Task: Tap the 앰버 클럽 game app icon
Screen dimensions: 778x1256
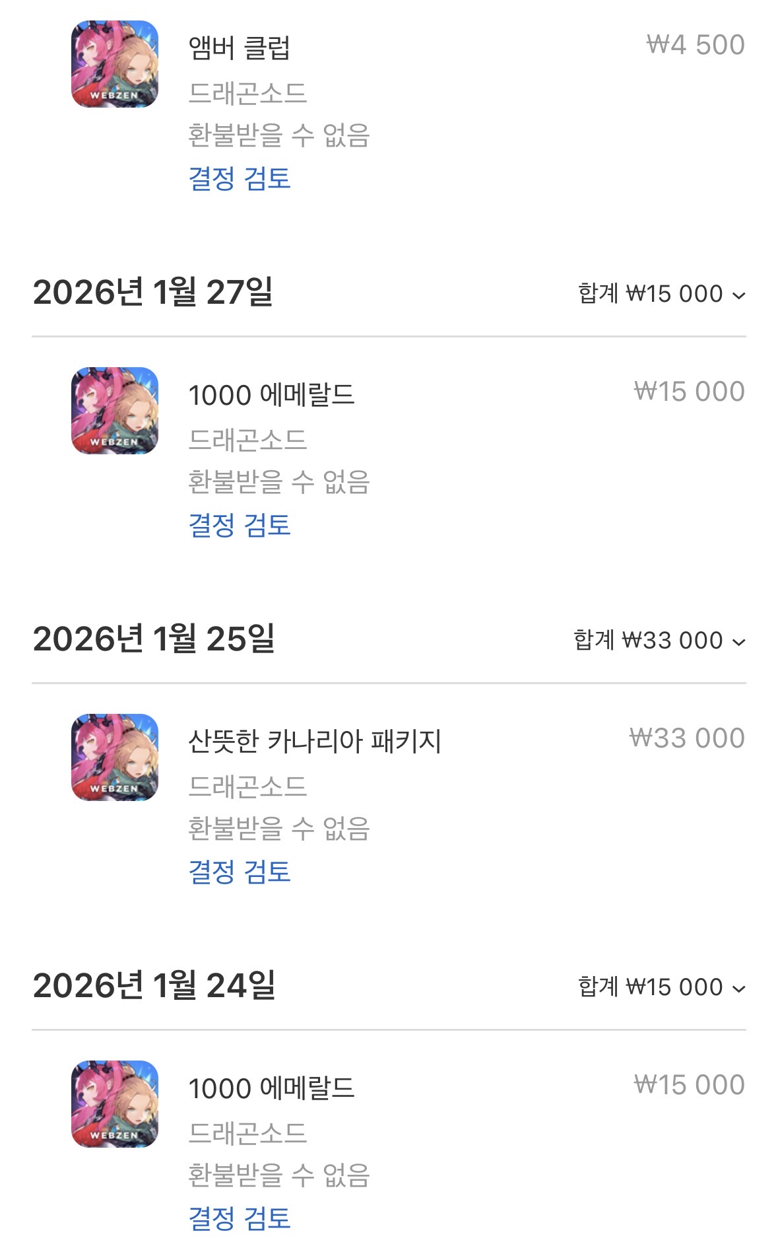Action: [115, 64]
